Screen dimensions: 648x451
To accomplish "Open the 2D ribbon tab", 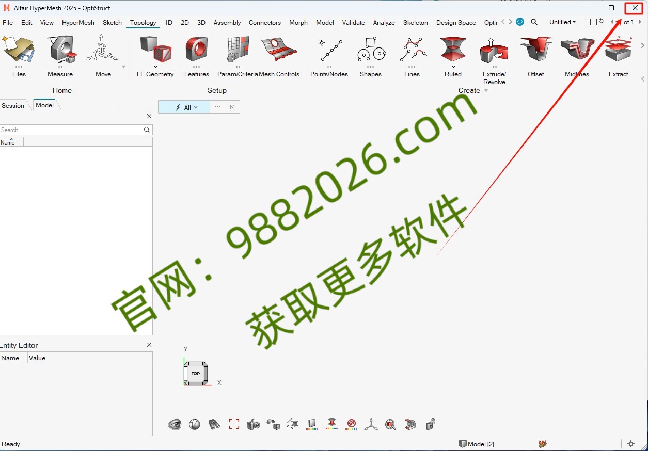I will click(x=185, y=22).
